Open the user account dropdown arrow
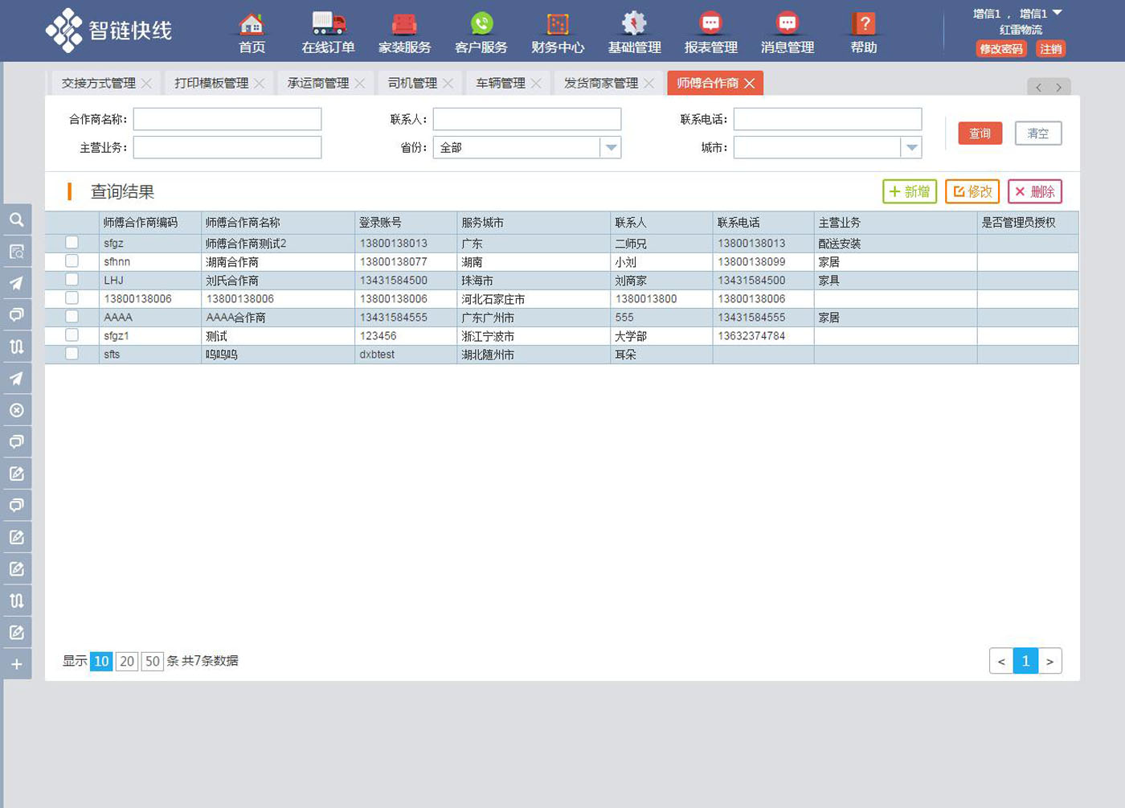 1057,13
